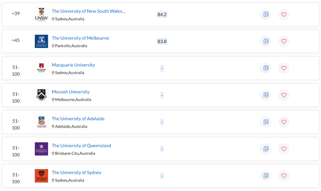
Task: Click the 83.8 score badge for Melbourne
Action: point(162,41)
